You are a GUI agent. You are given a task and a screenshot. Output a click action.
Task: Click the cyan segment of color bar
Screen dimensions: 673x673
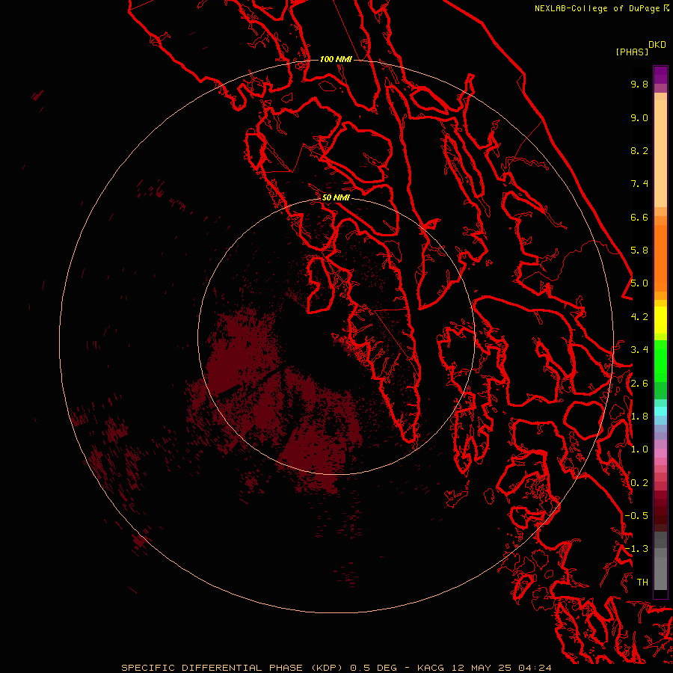coord(660,411)
